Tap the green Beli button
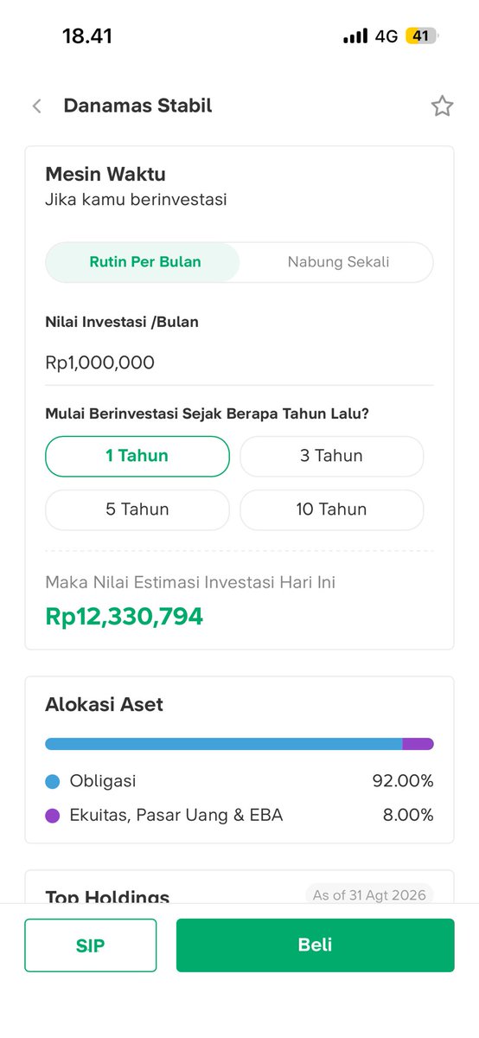 [315, 945]
